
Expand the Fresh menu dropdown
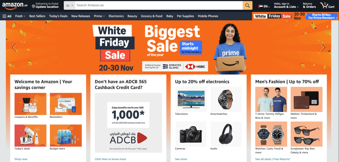(x=20, y=16)
